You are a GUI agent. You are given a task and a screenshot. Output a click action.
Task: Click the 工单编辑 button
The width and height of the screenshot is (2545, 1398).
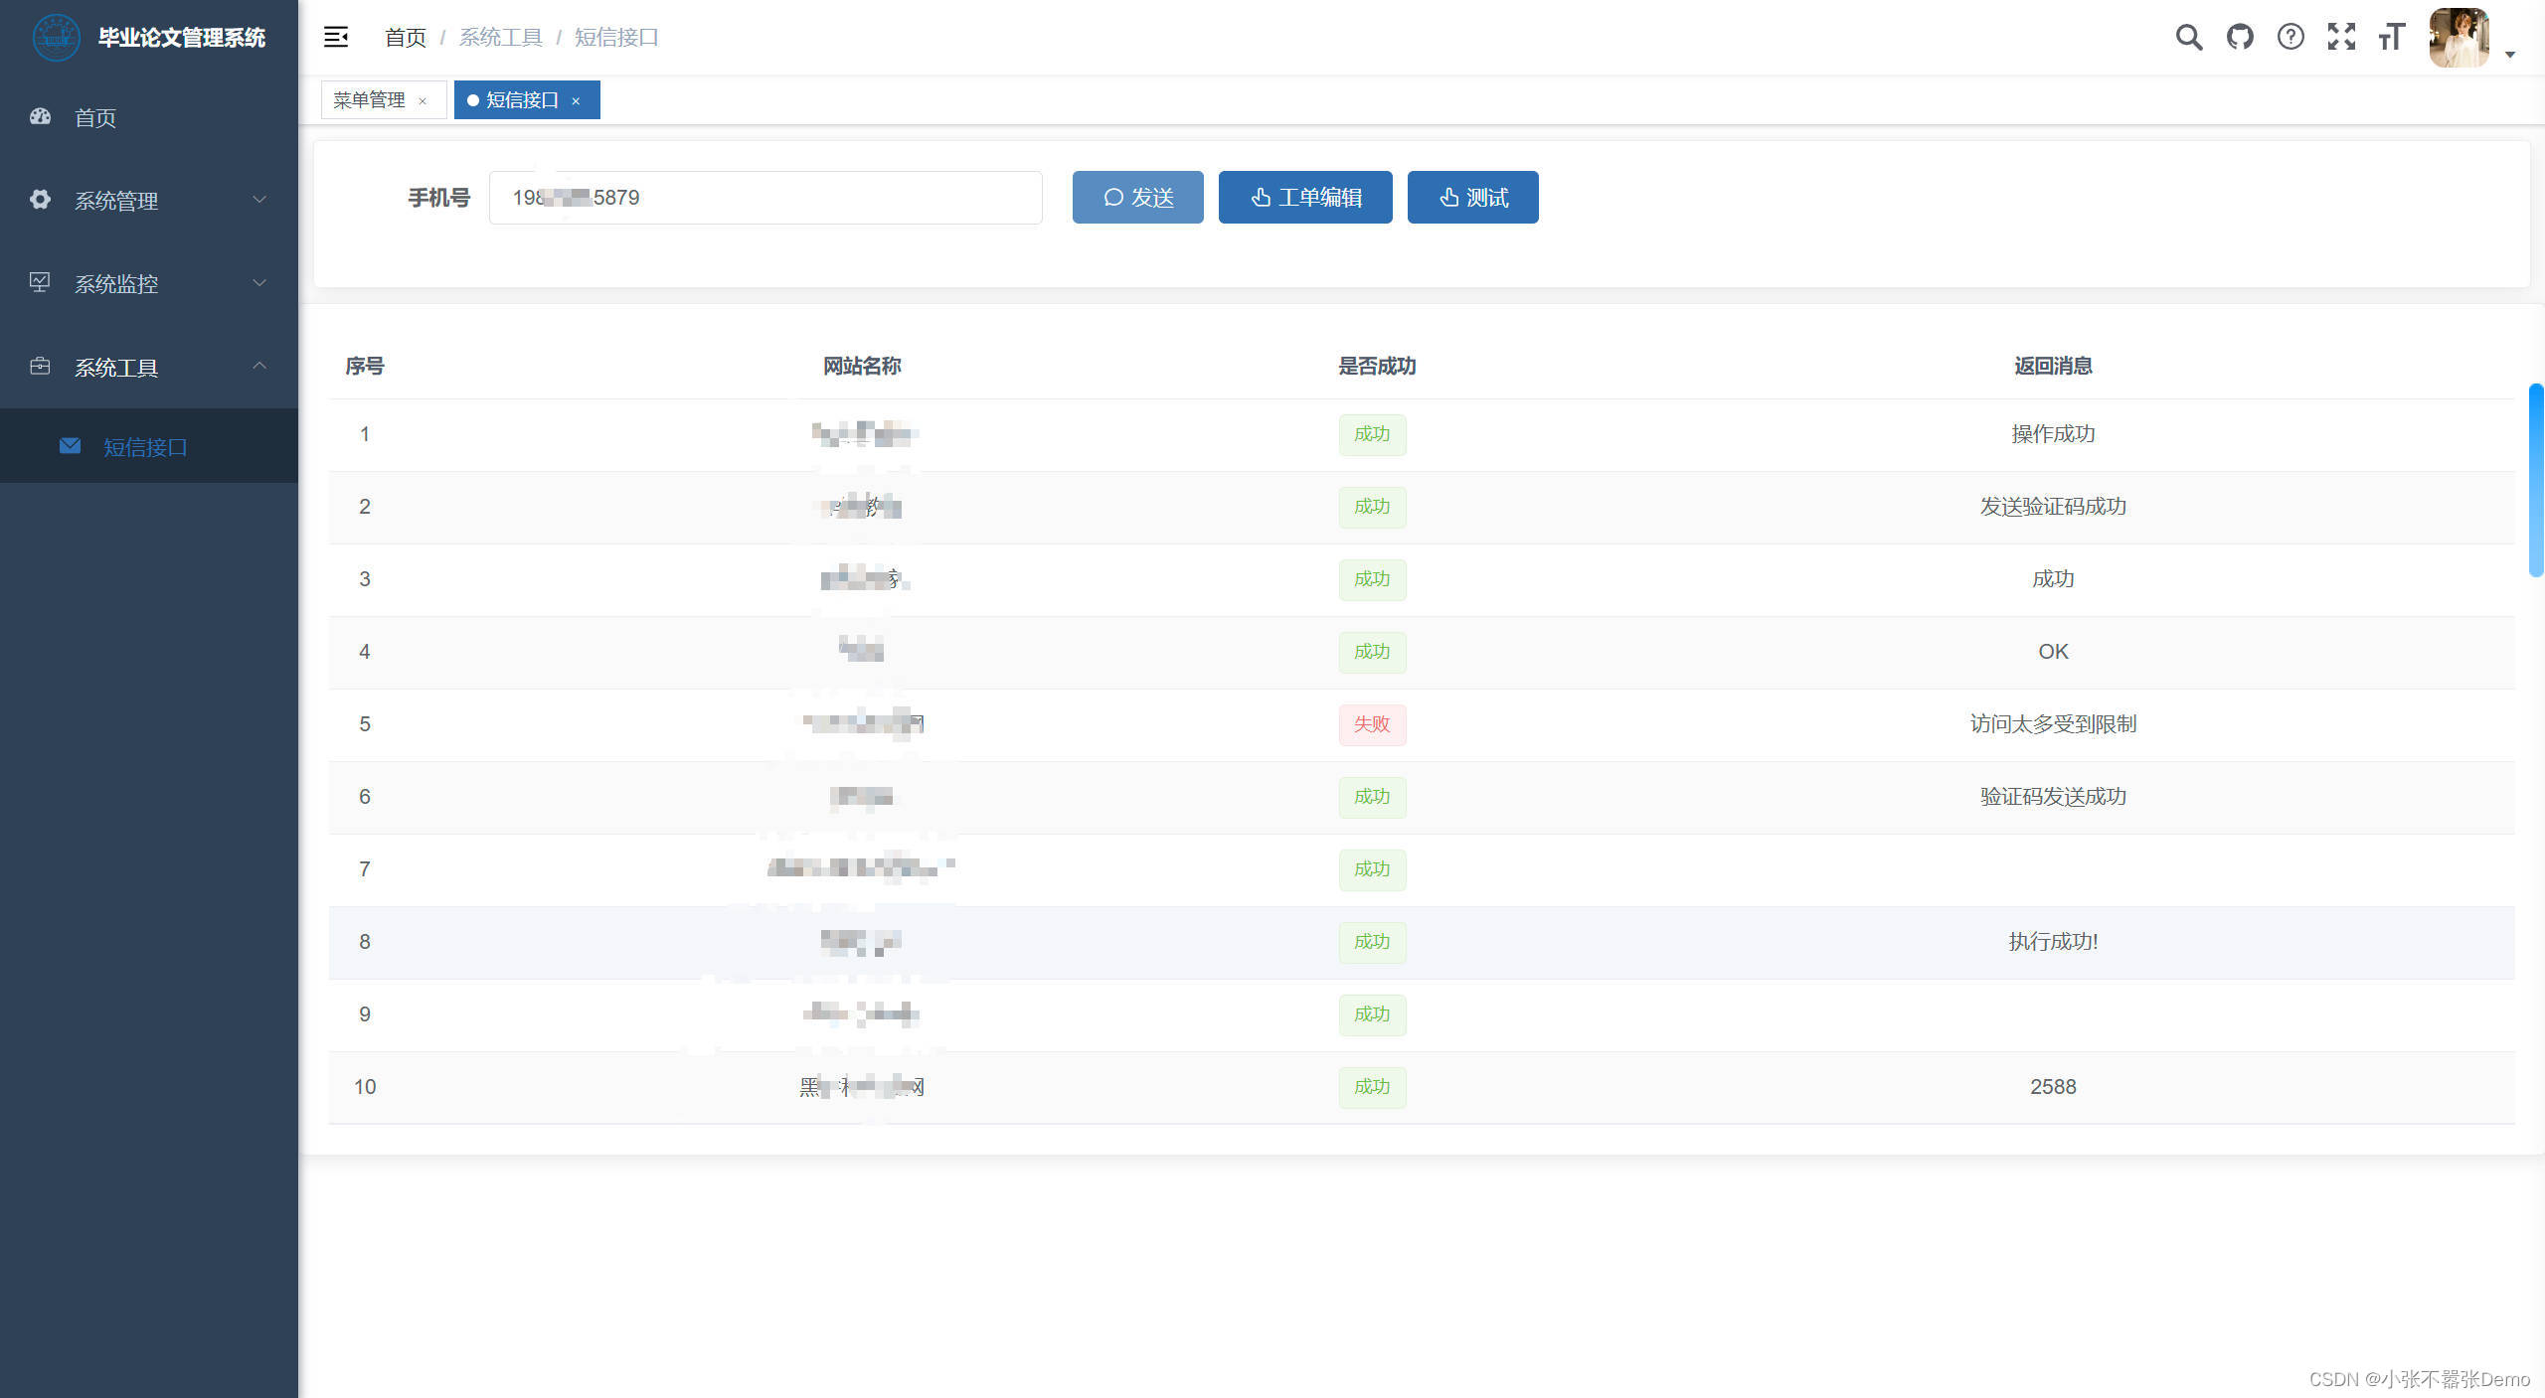pyautogui.click(x=1304, y=198)
